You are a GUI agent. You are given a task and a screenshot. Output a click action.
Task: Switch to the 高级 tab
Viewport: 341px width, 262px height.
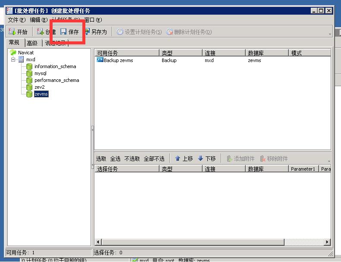point(32,43)
